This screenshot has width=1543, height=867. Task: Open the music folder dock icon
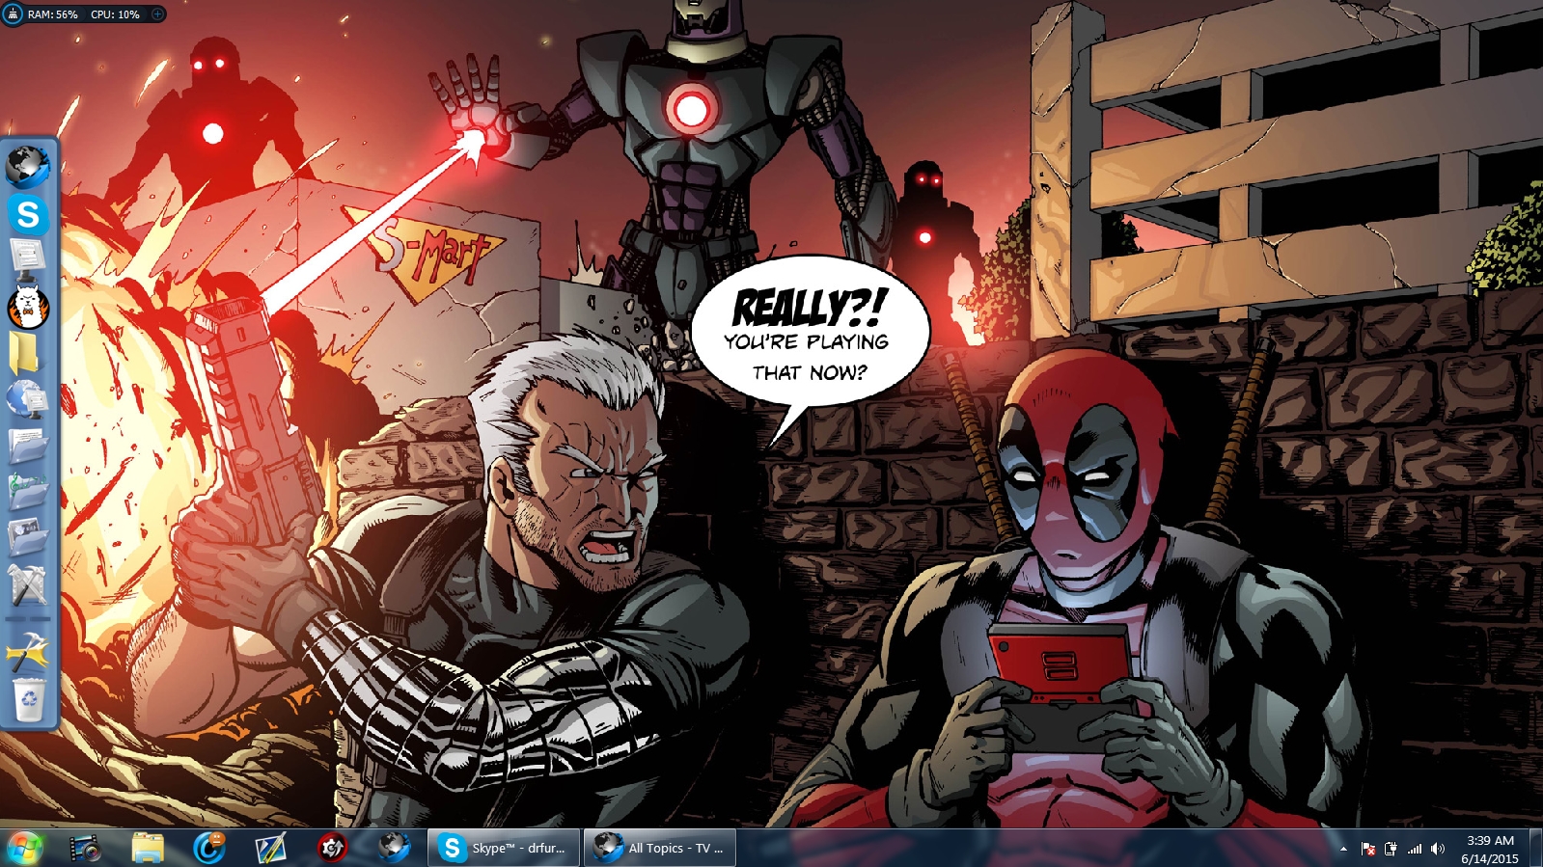tap(28, 492)
